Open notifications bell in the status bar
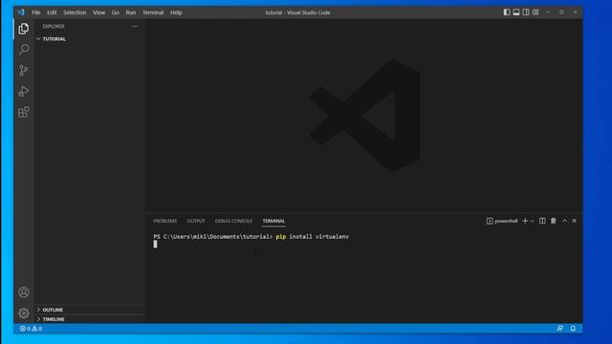612x344 pixels. pos(573,329)
